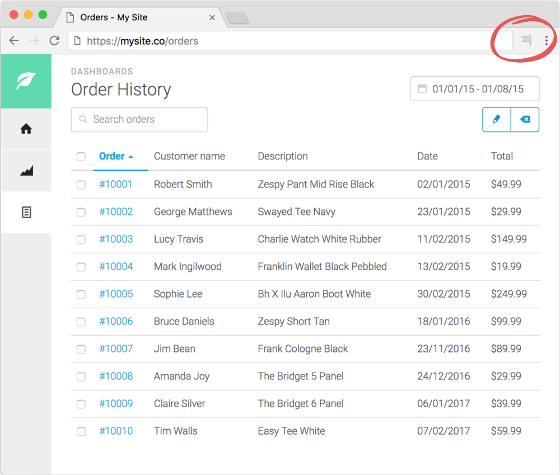Viewport: 560px width, 475px height.
Task: Open order link #10003
Action: coord(116,239)
